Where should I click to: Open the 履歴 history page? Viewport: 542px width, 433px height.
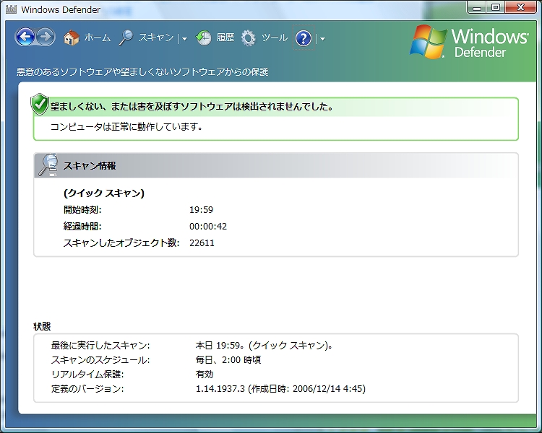[x=225, y=38]
